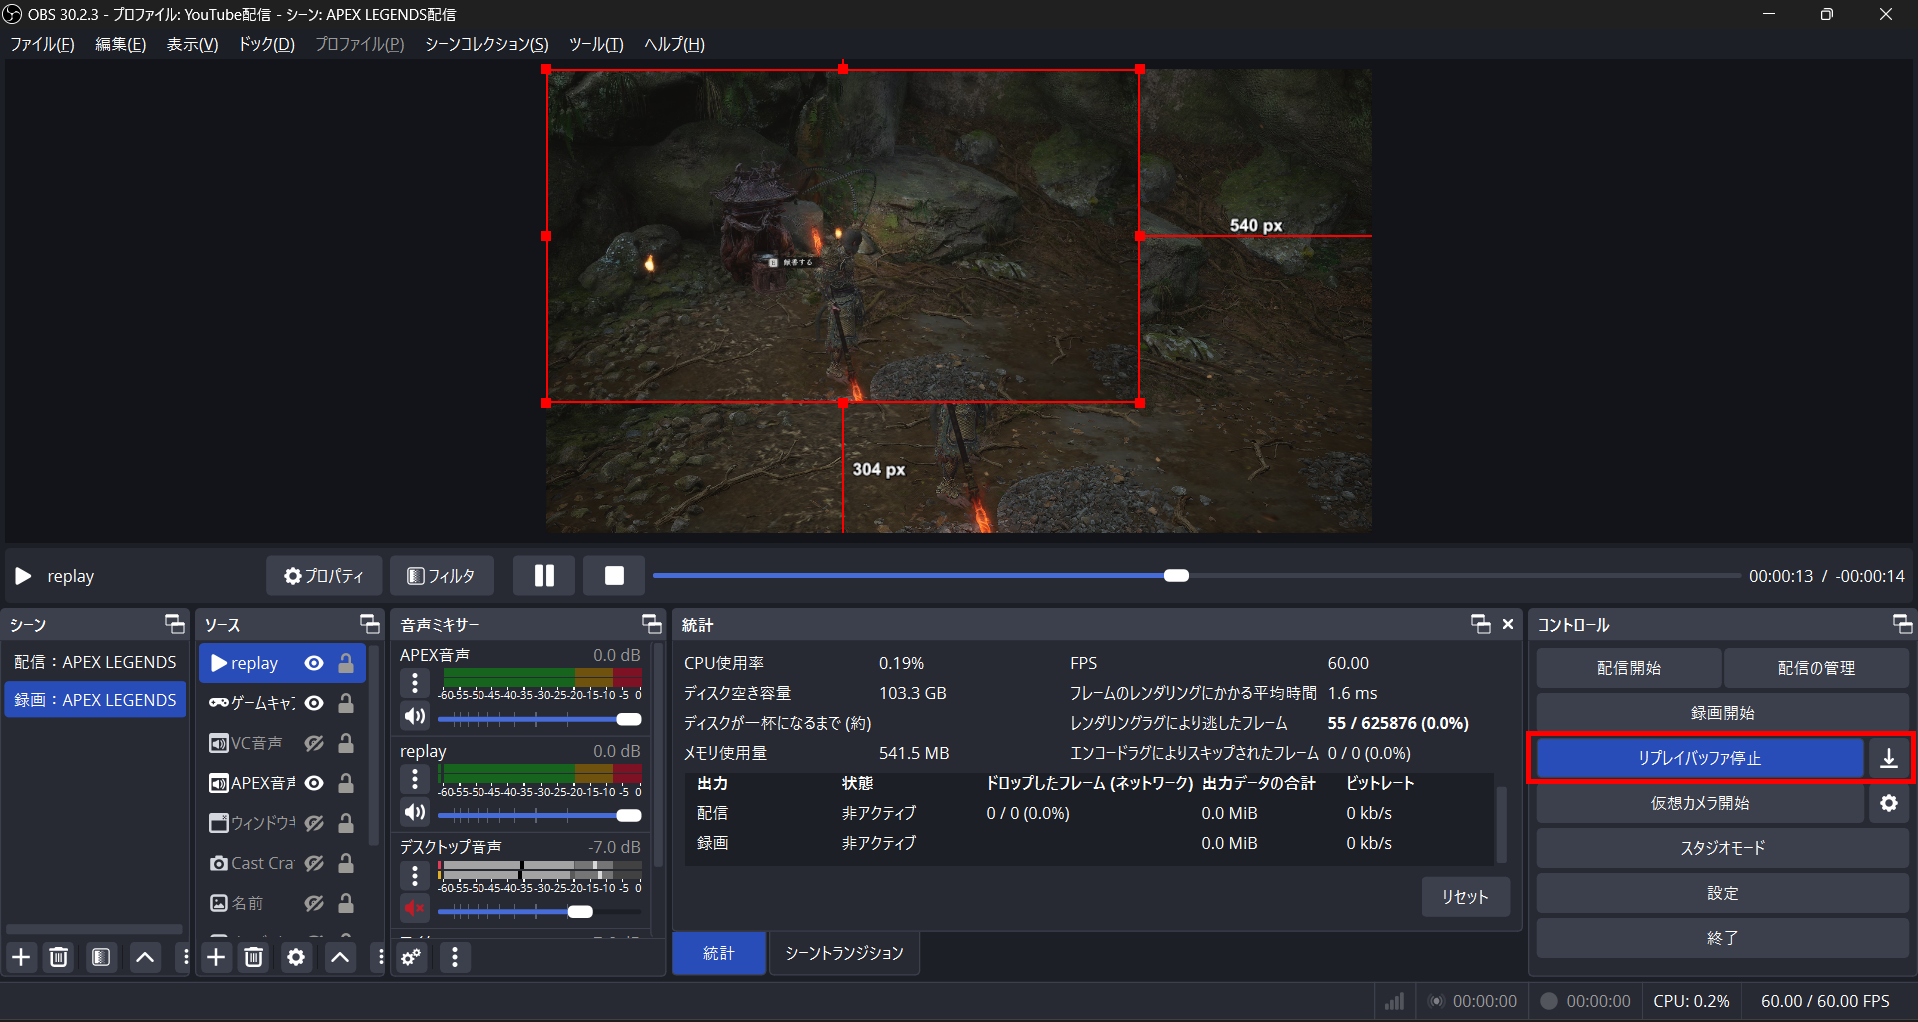Mute the replay mixer channel
This screenshot has width=1918, height=1022.
(x=415, y=812)
